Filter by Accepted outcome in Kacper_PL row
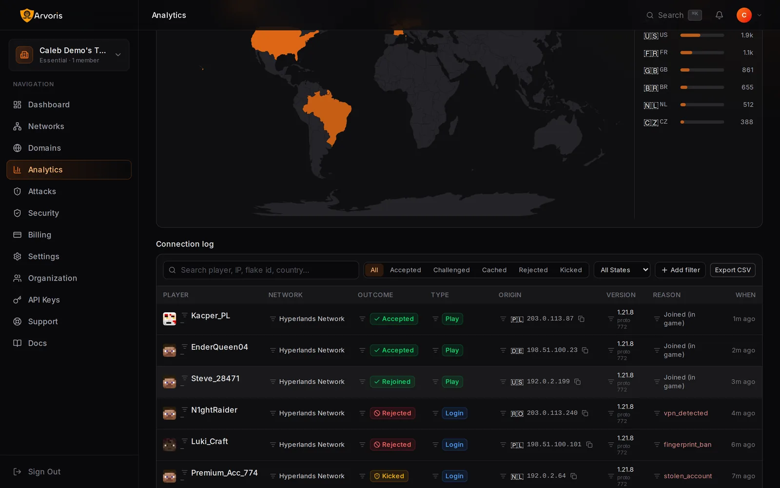 (362, 319)
